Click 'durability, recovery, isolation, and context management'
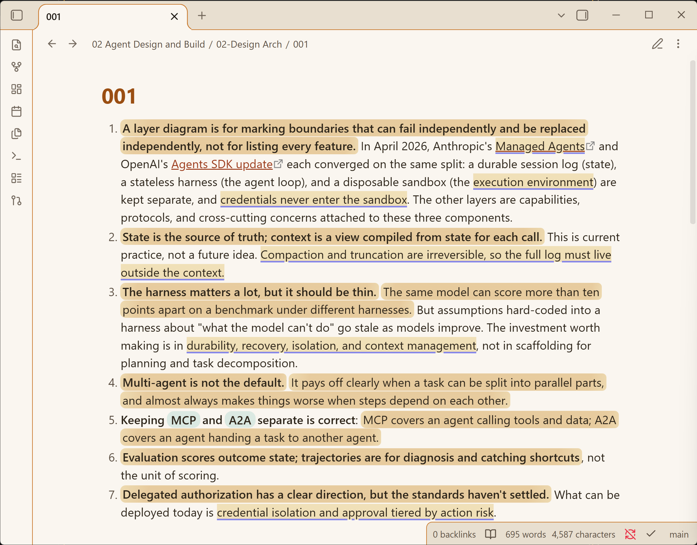 [331, 346]
